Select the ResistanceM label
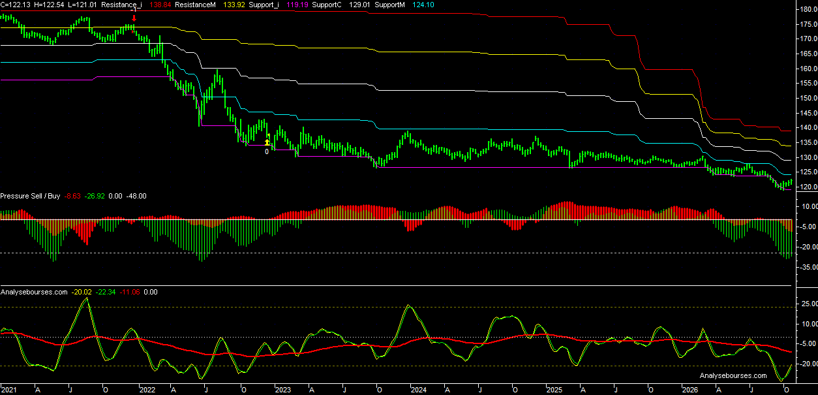 pyautogui.click(x=196, y=5)
